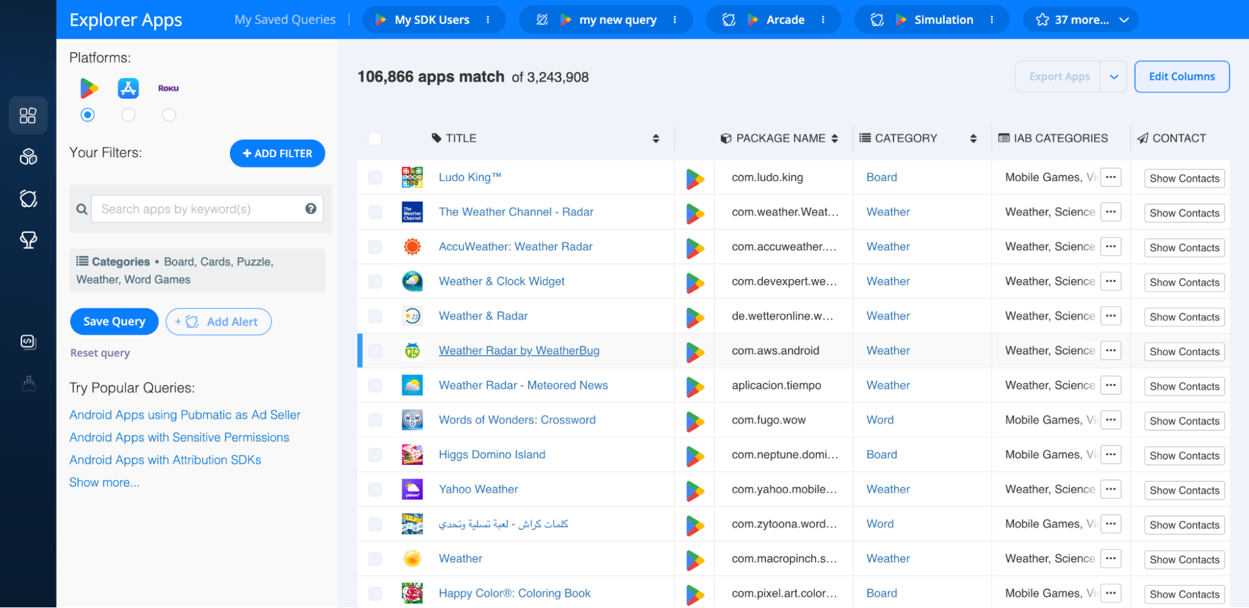1249x608 pixels.
Task: Check the AccuWeather row checkbox
Action: pos(375,247)
